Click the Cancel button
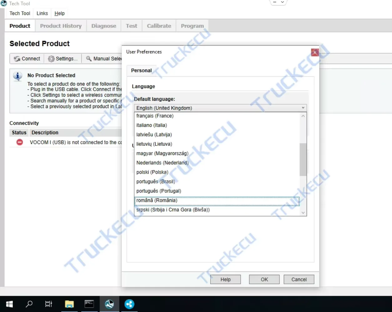 pyautogui.click(x=299, y=279)
